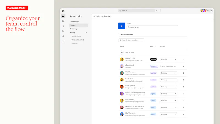Open the Backup dropdown for ava.wilson@newmail.com

[x=169, y=107]
